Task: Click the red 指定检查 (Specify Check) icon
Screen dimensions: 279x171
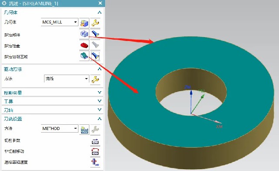Action: tap(84, 45)
